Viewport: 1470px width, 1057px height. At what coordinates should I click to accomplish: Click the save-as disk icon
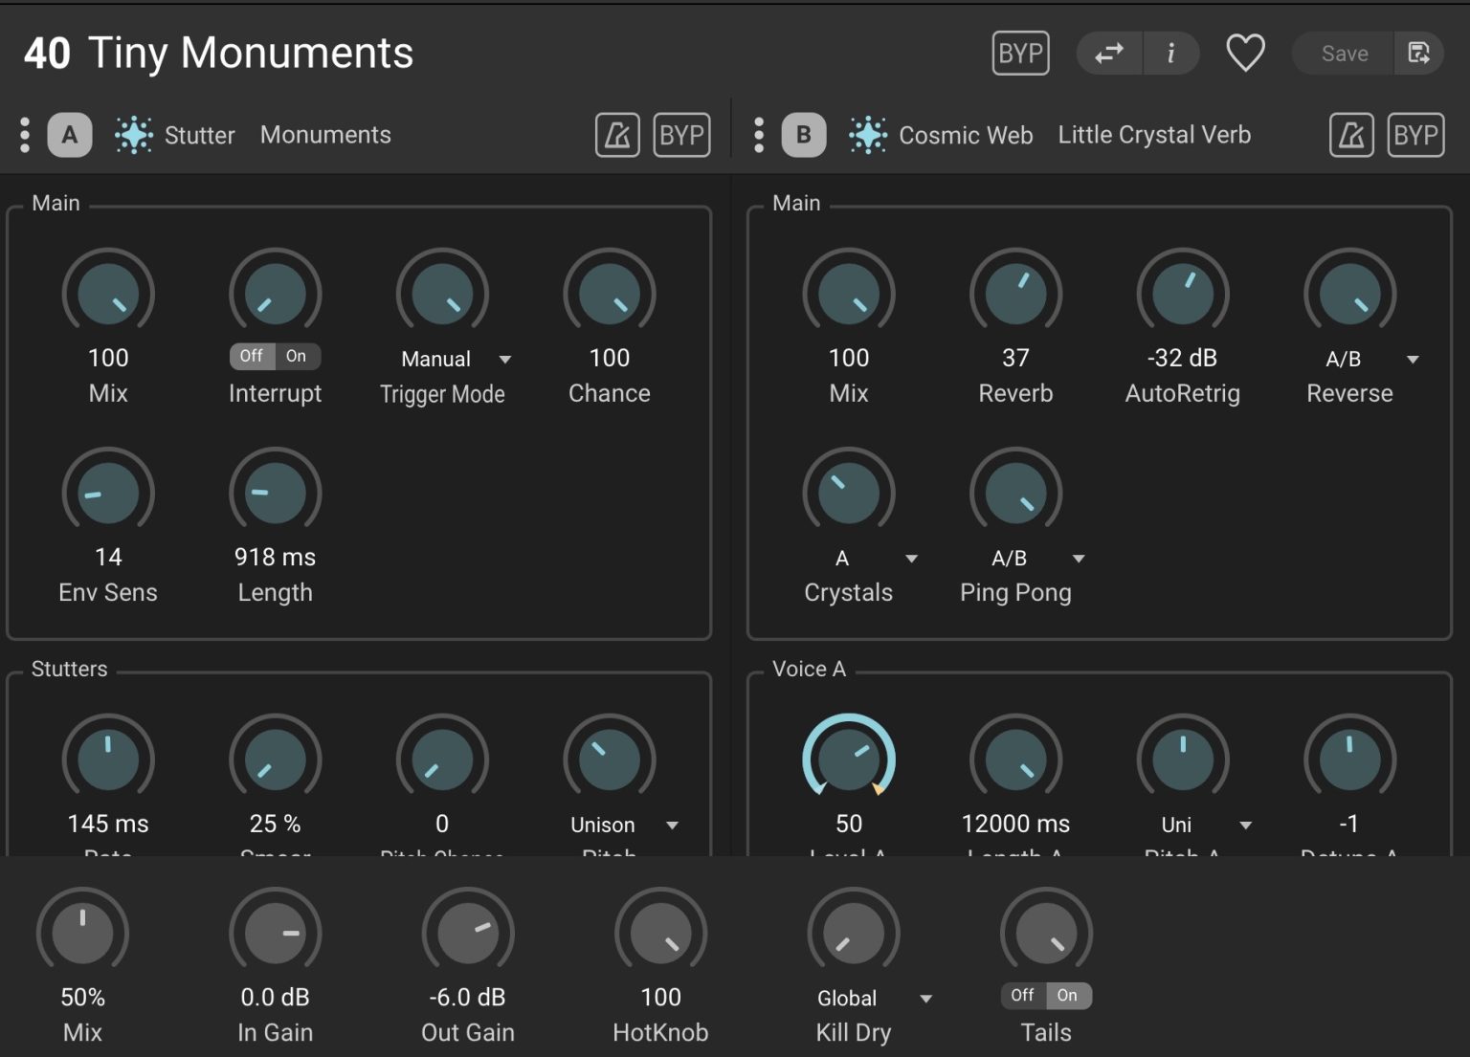1419,54
